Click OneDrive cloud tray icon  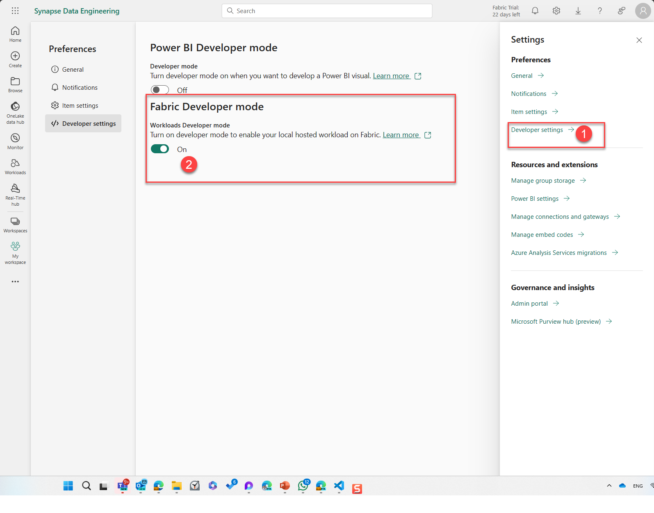[622, 486]
